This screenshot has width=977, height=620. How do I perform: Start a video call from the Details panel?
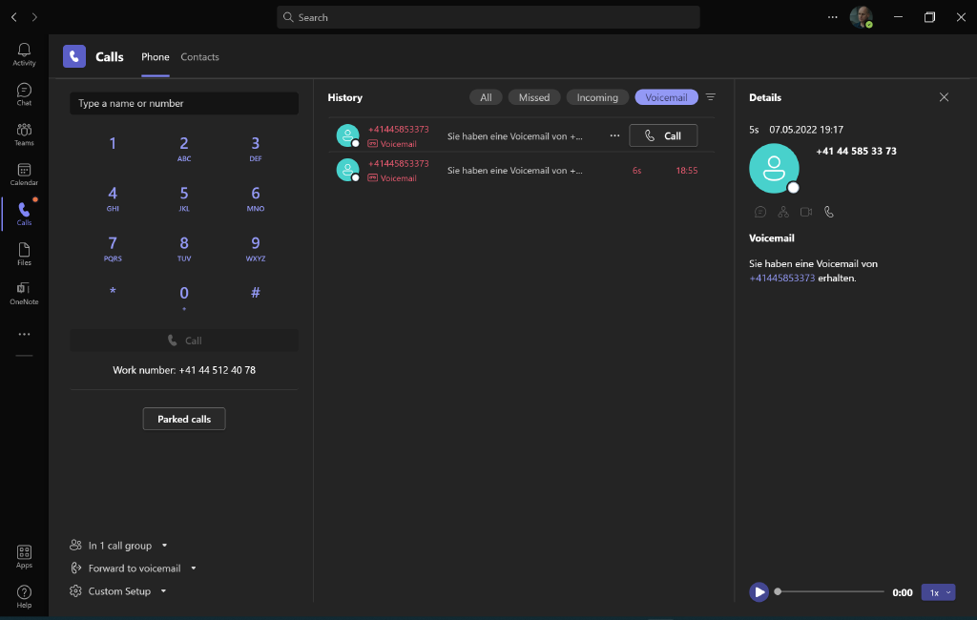(x=805, y=212)
